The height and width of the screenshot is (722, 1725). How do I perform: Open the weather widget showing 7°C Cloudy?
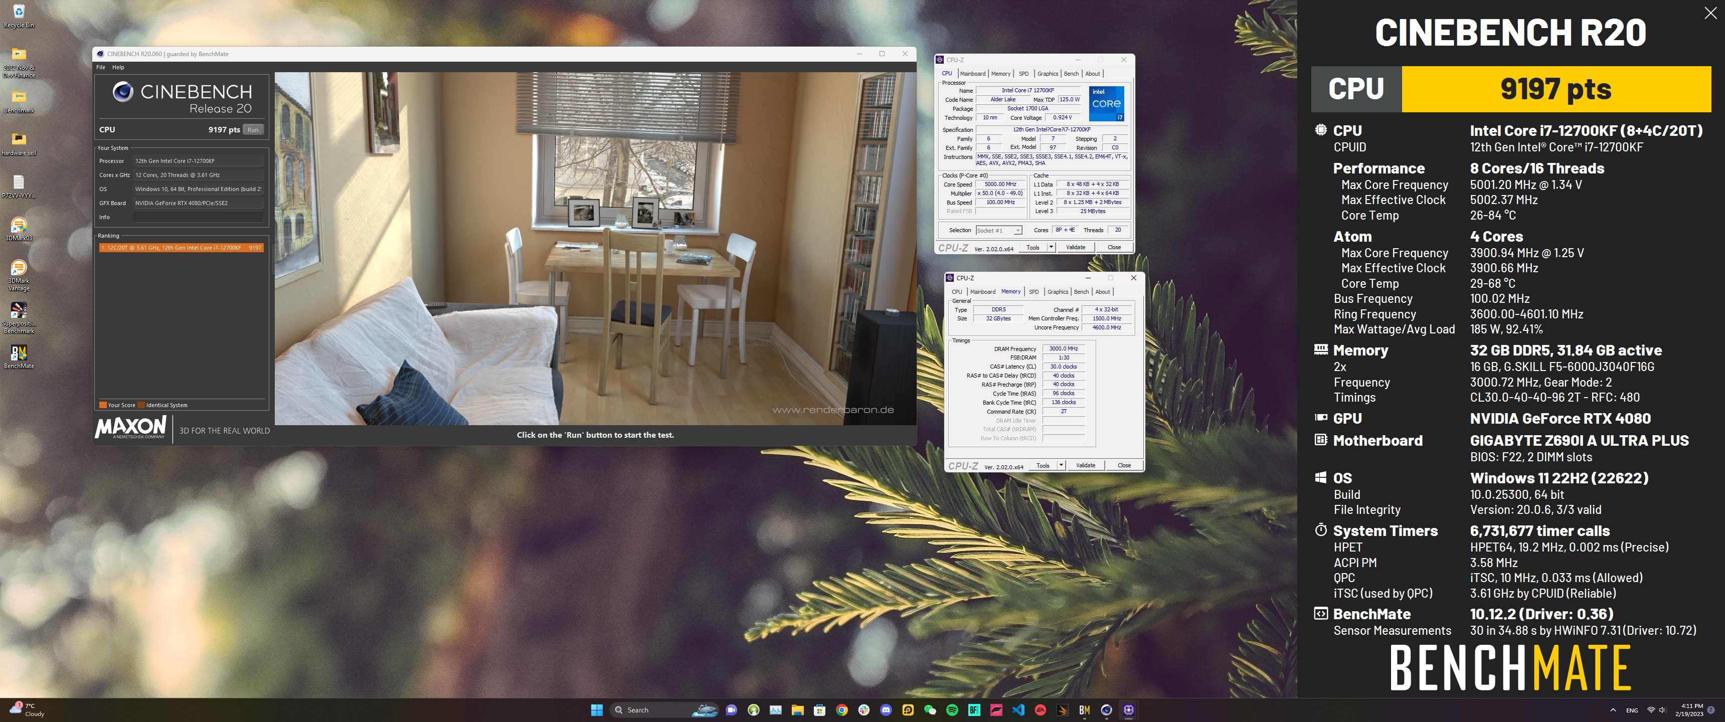(x=27, y=710)
